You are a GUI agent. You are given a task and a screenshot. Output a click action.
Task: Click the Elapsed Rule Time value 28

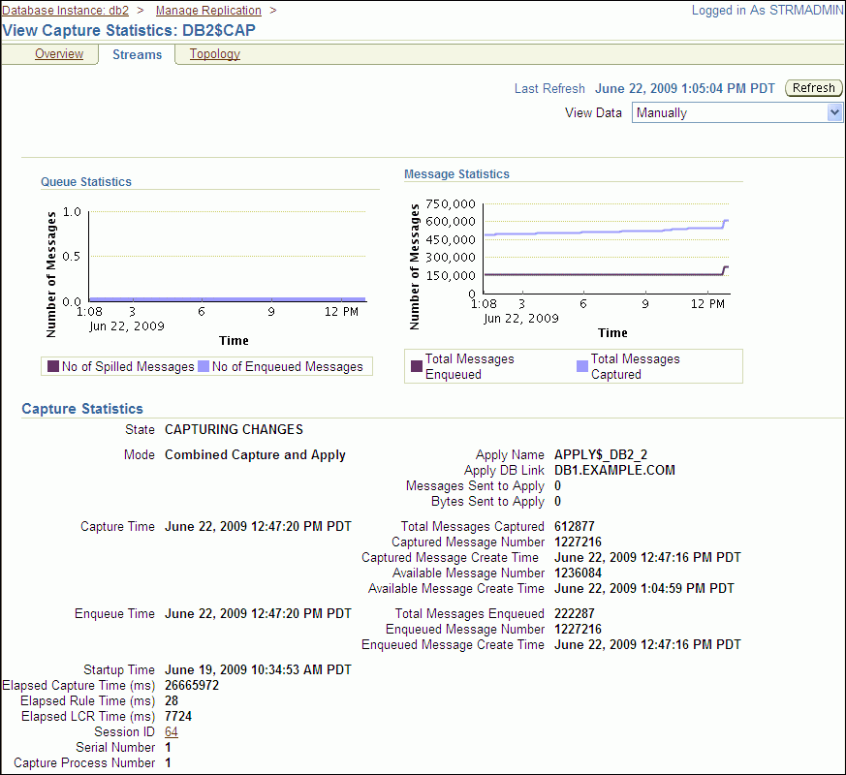point(172,700)
